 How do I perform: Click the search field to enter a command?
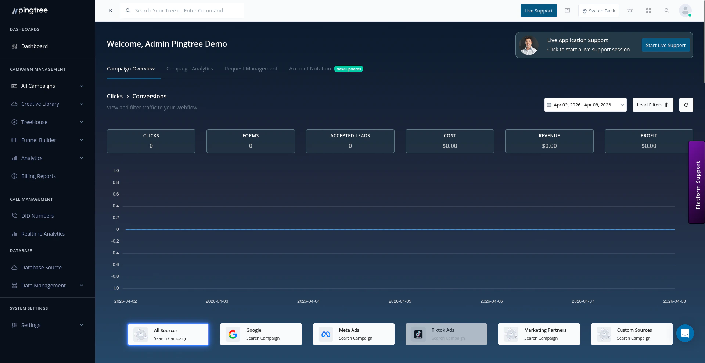(x=181, y=10)
